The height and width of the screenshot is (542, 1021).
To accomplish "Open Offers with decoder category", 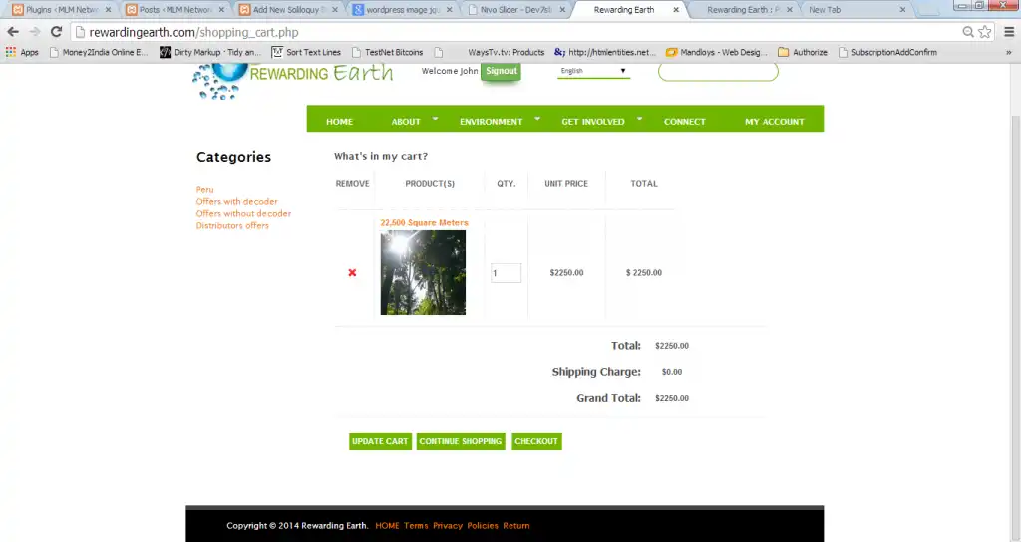I will tap(237, 201).
